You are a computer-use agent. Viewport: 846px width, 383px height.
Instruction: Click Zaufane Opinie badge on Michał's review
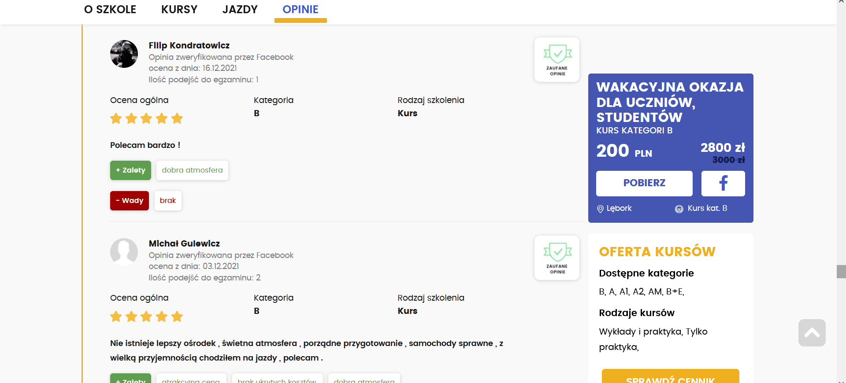[x=557, y=258]
